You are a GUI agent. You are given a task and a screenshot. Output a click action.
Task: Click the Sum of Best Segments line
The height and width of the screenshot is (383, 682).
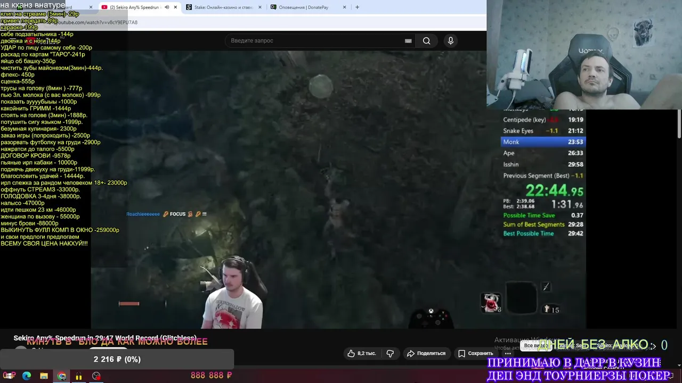point(543,224)
